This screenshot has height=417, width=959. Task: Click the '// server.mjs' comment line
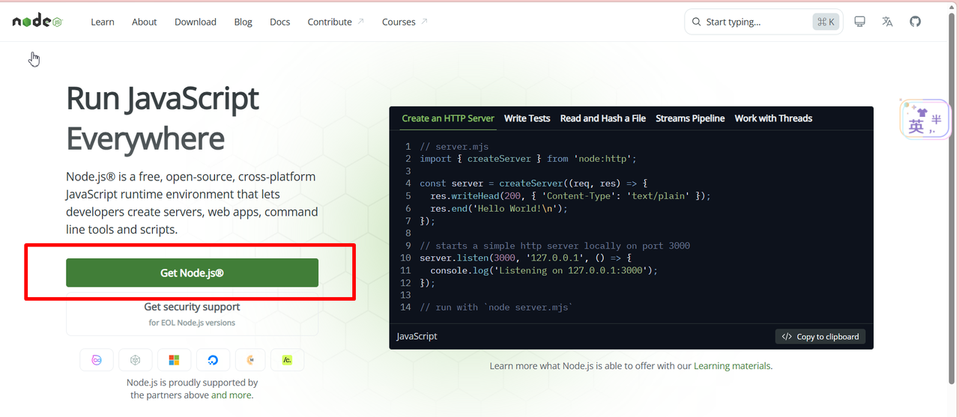(x=454, y=147)
